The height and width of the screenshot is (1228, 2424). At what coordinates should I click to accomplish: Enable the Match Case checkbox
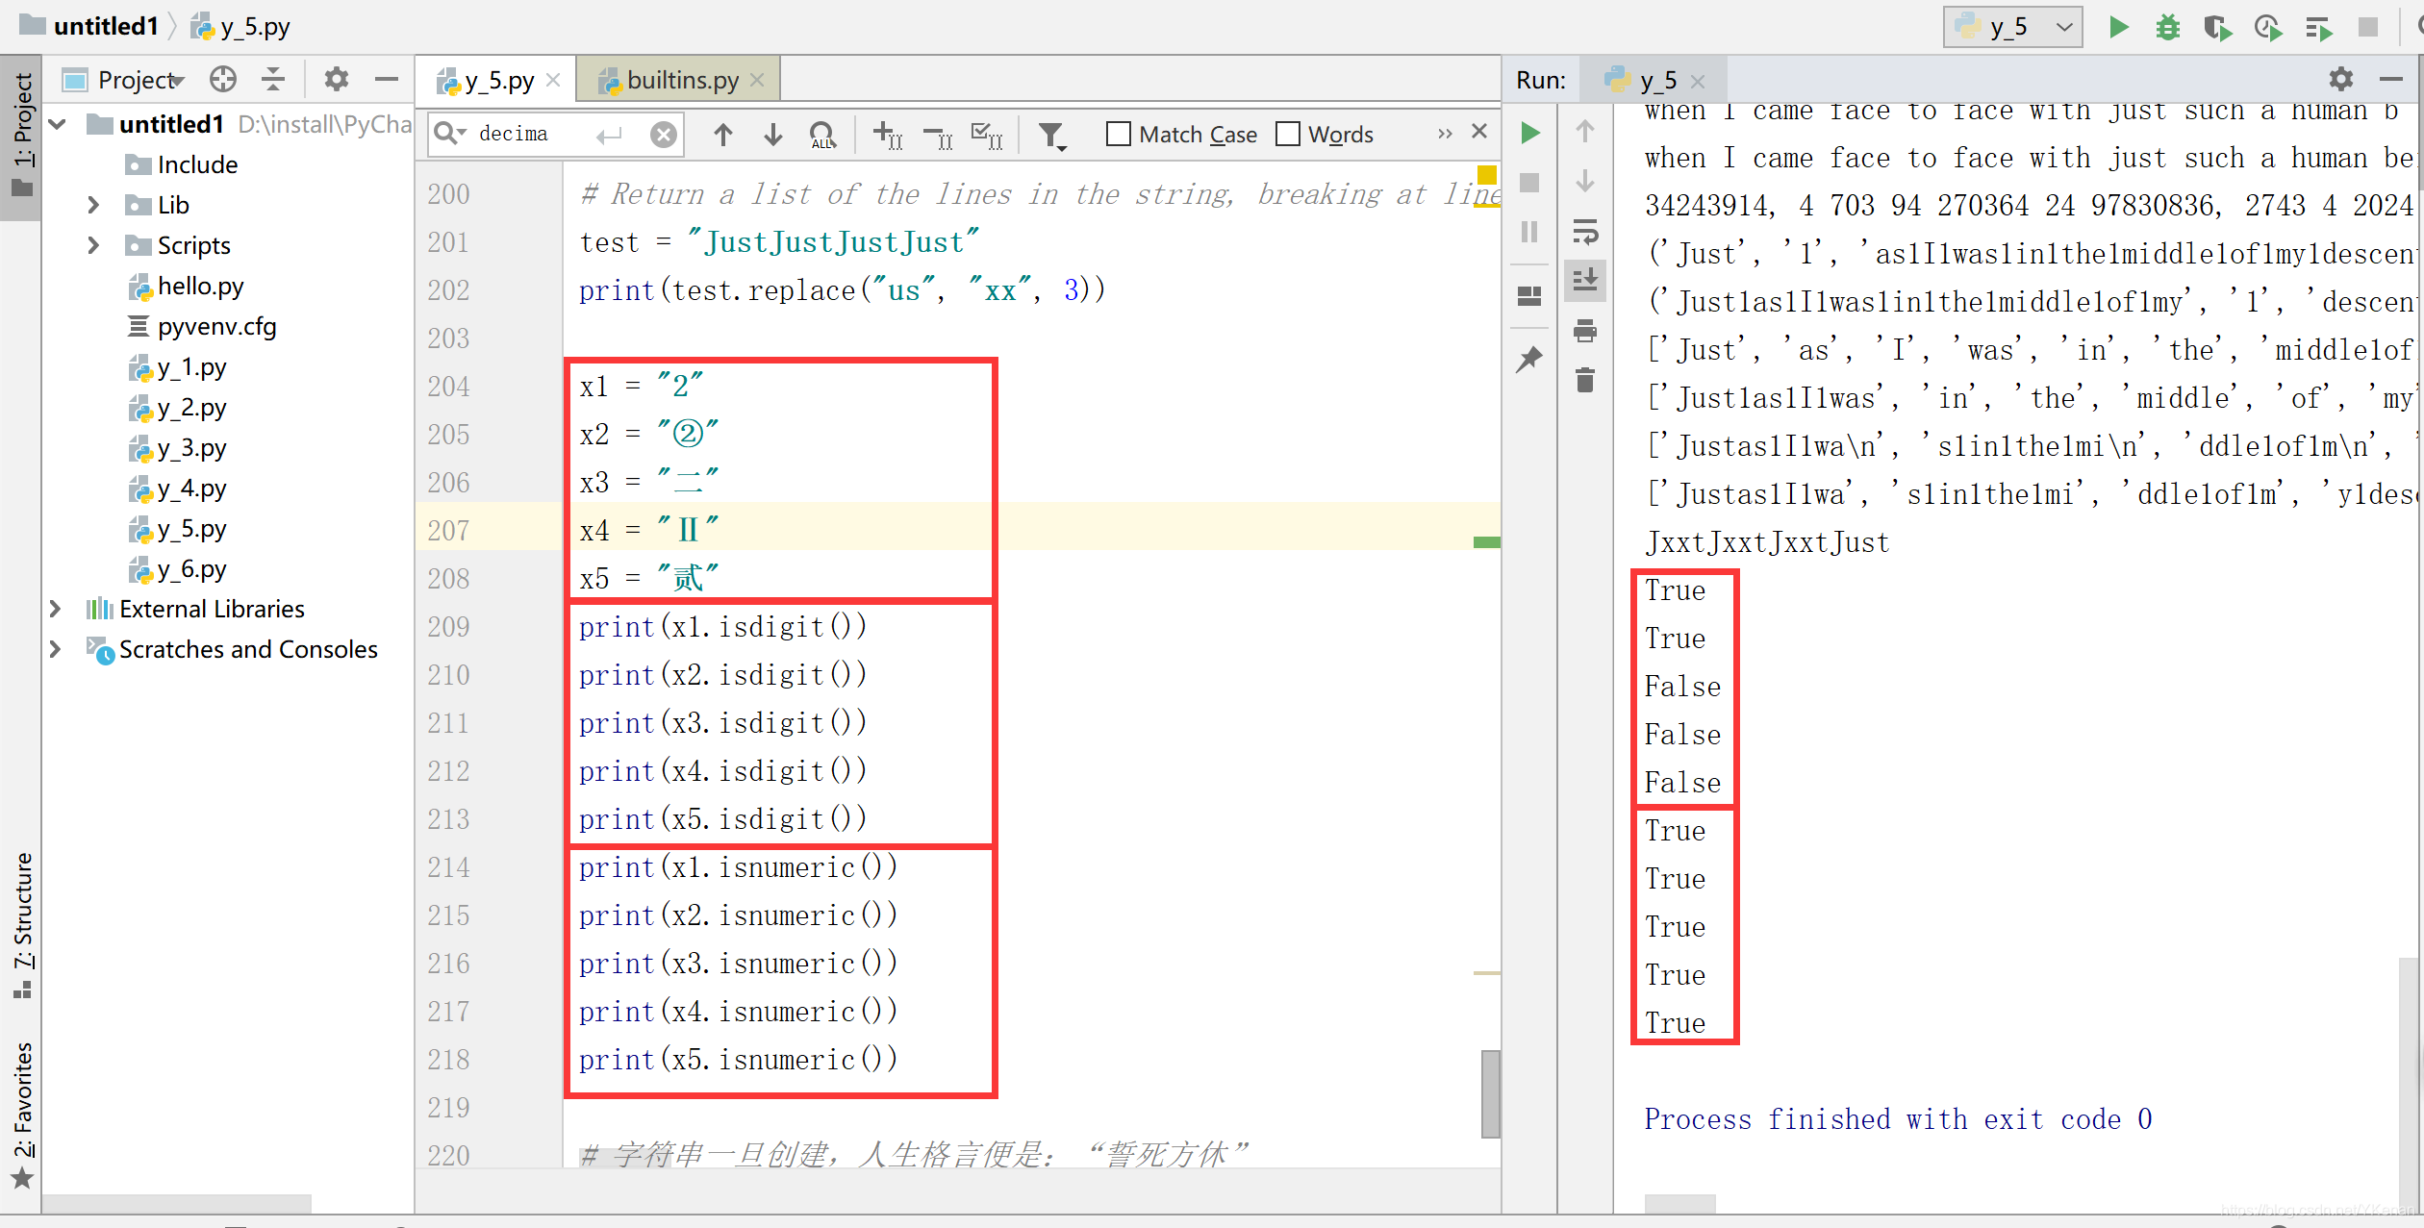pos(1118,135)
